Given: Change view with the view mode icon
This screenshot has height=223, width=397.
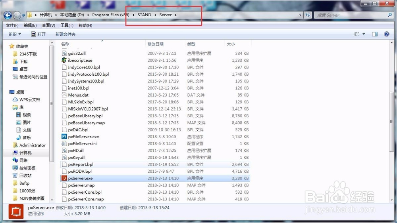Looking at the screenshot, I should (x=357, y=34).
